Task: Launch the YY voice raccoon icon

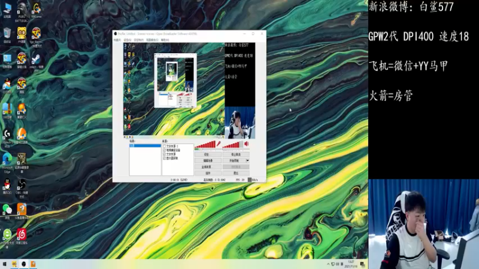Action: (22, 35)
